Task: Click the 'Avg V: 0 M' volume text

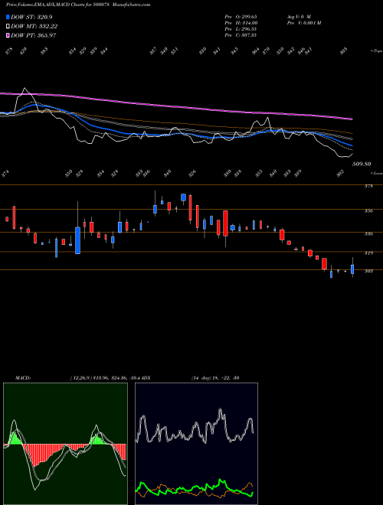Action: 298,16
